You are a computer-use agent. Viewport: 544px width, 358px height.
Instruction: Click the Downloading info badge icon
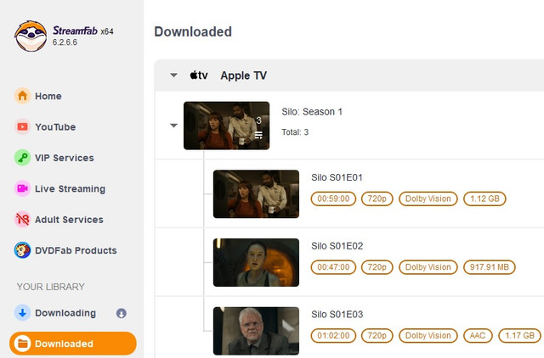pos(121,313)
